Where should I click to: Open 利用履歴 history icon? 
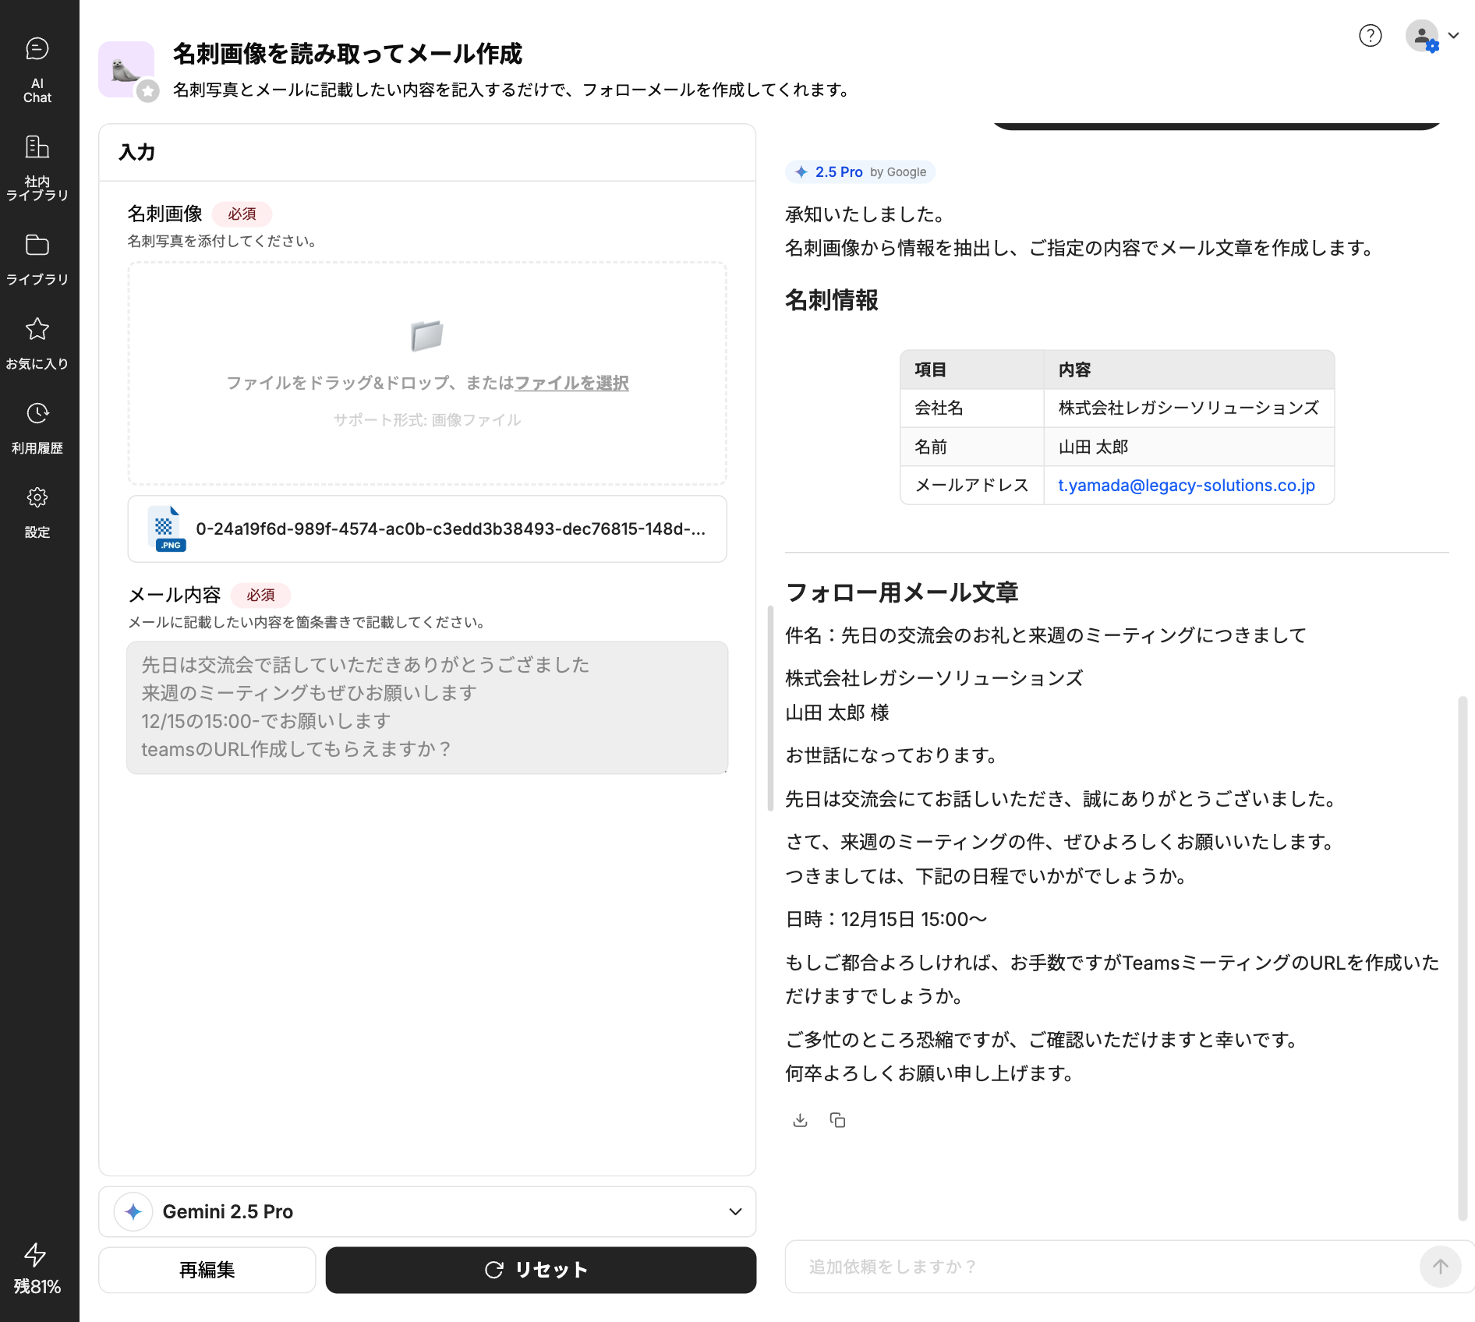(37, 427)
